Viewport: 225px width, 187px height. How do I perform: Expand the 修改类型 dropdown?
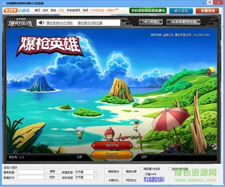coord(85,177)
